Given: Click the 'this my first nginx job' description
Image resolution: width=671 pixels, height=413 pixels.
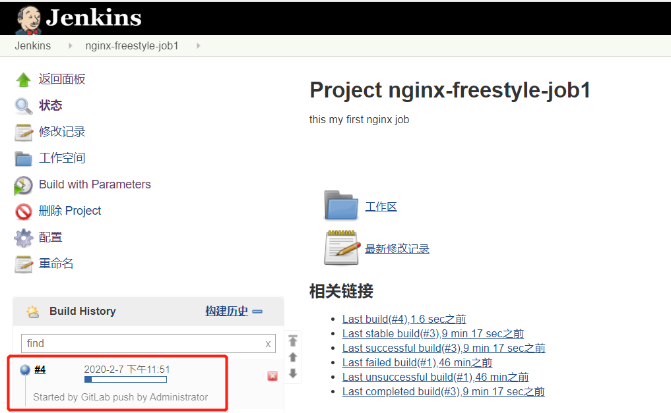Looking at the screenshot, I should [359, 120].
